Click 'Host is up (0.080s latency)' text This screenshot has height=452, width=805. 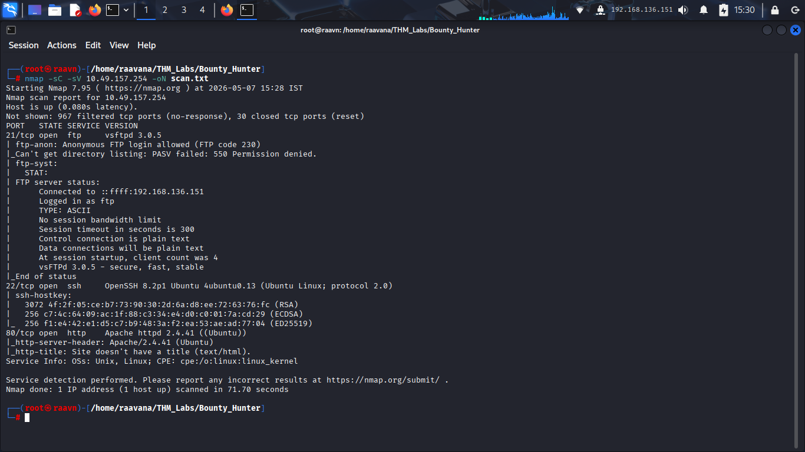(x=72, y=107)
